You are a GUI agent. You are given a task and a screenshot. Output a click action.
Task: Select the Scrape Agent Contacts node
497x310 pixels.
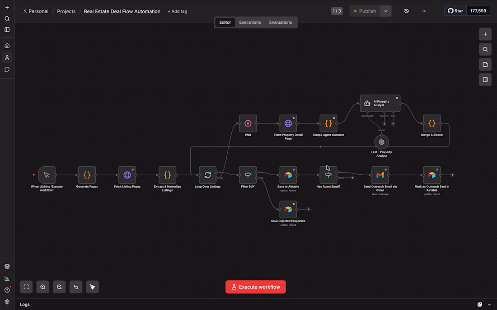[x=328, y=123]
